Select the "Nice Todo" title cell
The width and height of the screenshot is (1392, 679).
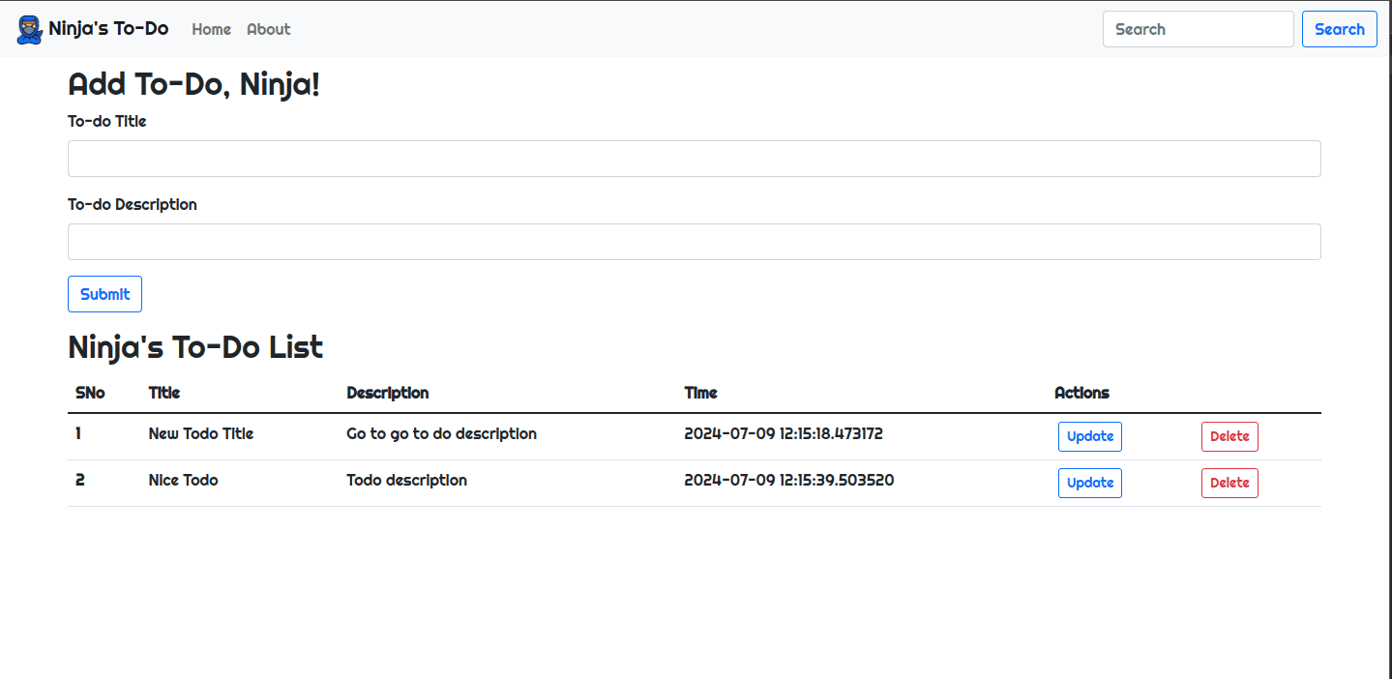tap(183, 480)
